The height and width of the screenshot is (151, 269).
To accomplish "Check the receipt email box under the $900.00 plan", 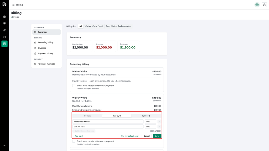I will (x=74, y=86).
